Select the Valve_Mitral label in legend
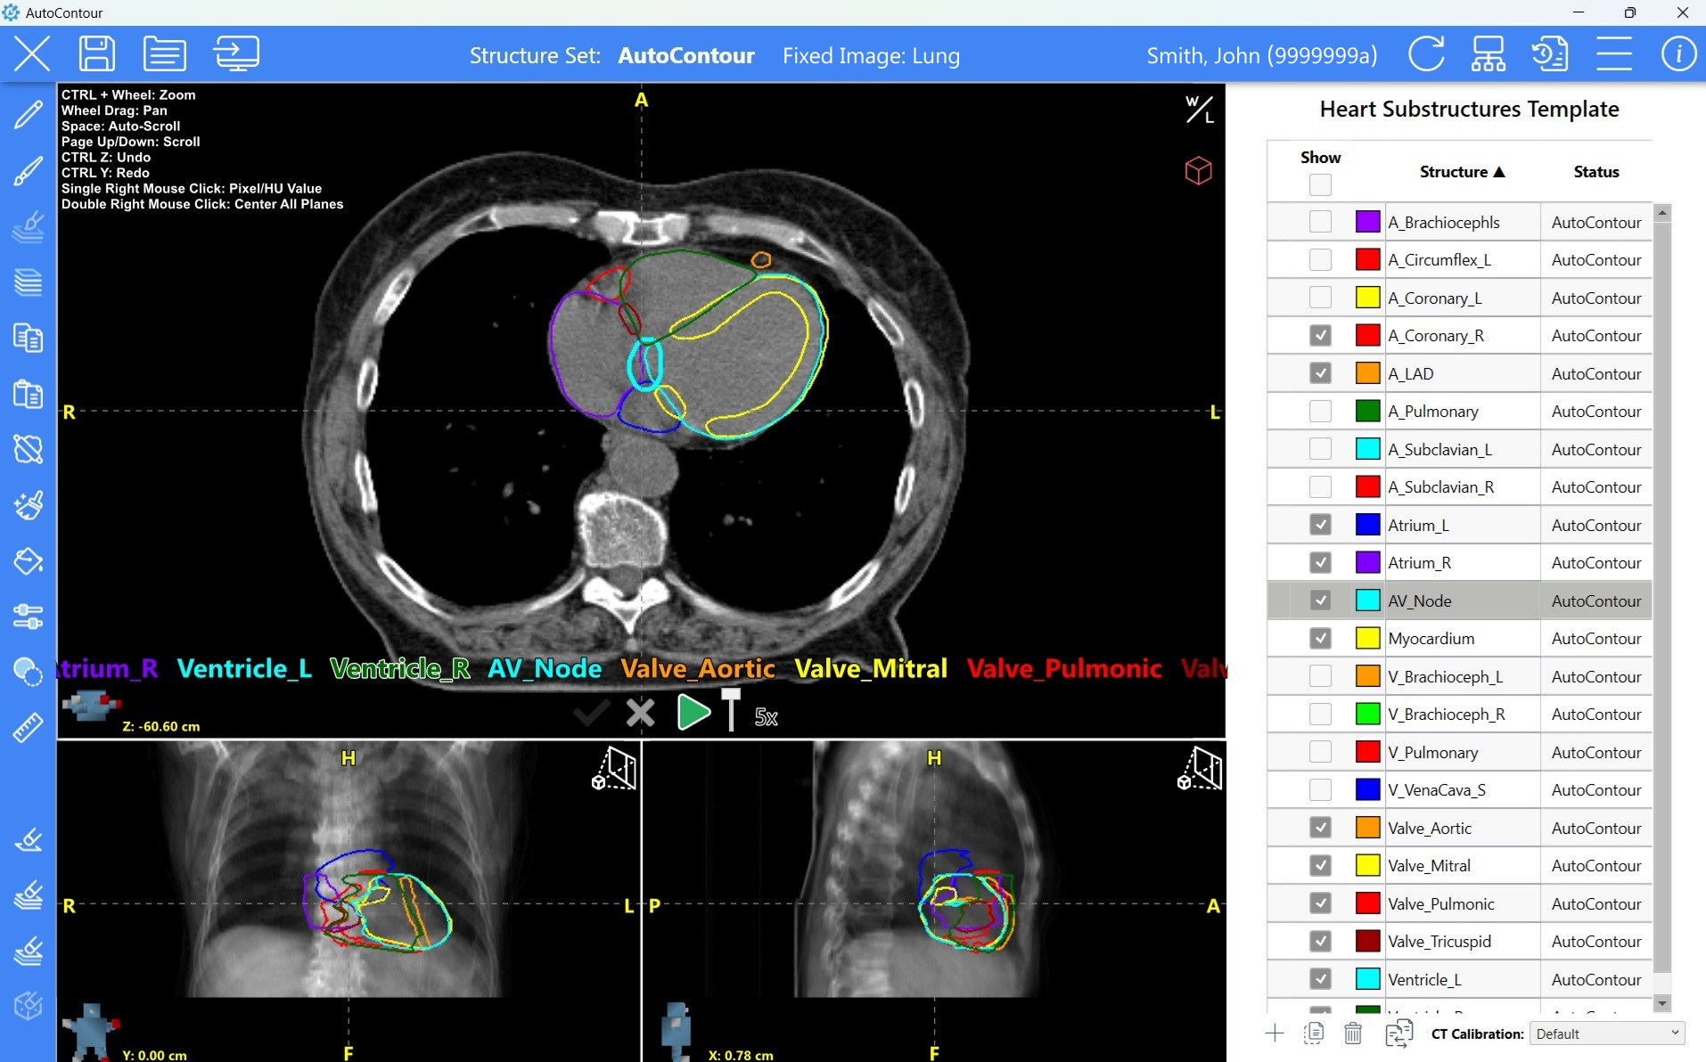This screenshot has width=1706, height=1062. pos(870,668)
